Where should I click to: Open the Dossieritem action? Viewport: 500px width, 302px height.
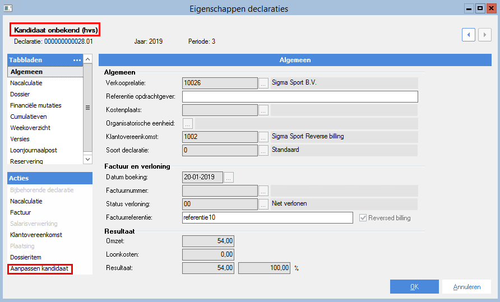[x=26, y=257]
